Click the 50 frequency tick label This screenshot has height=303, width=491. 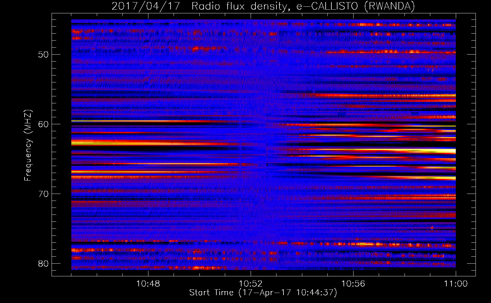[43, 55]
